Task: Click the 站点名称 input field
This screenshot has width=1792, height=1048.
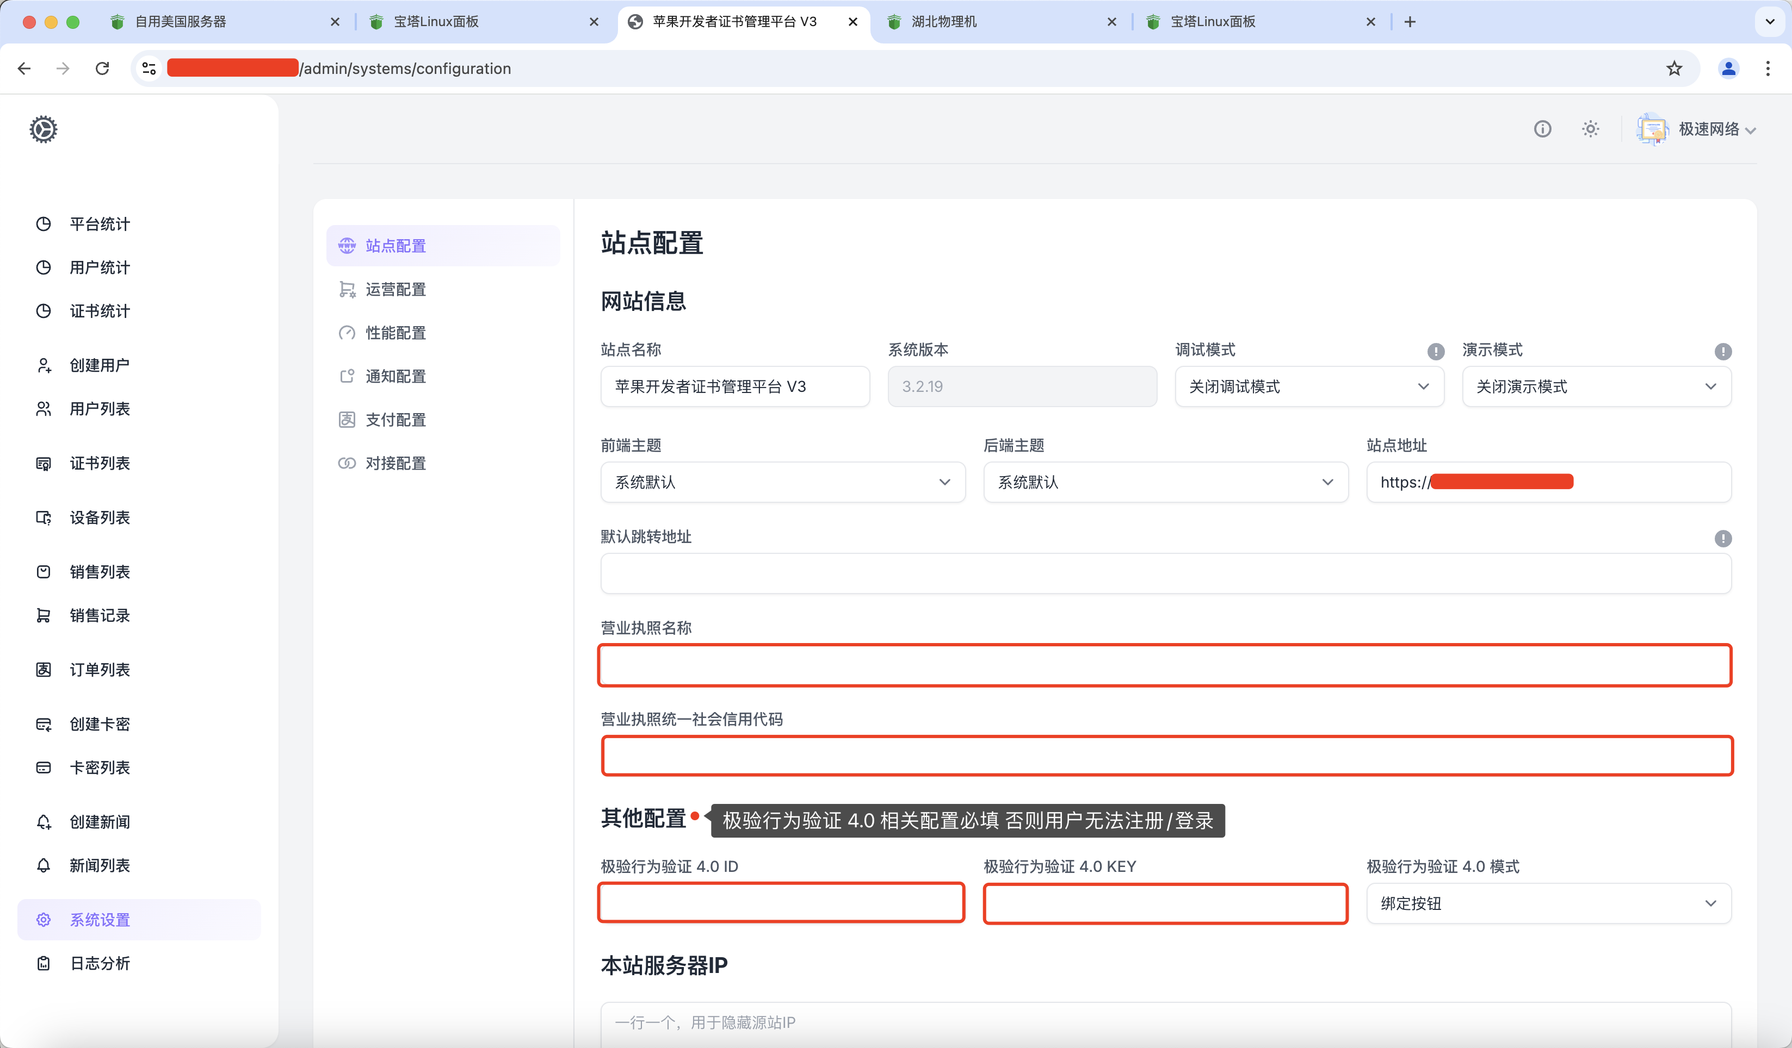Action: pyautogui.click(x=736, y=386)
